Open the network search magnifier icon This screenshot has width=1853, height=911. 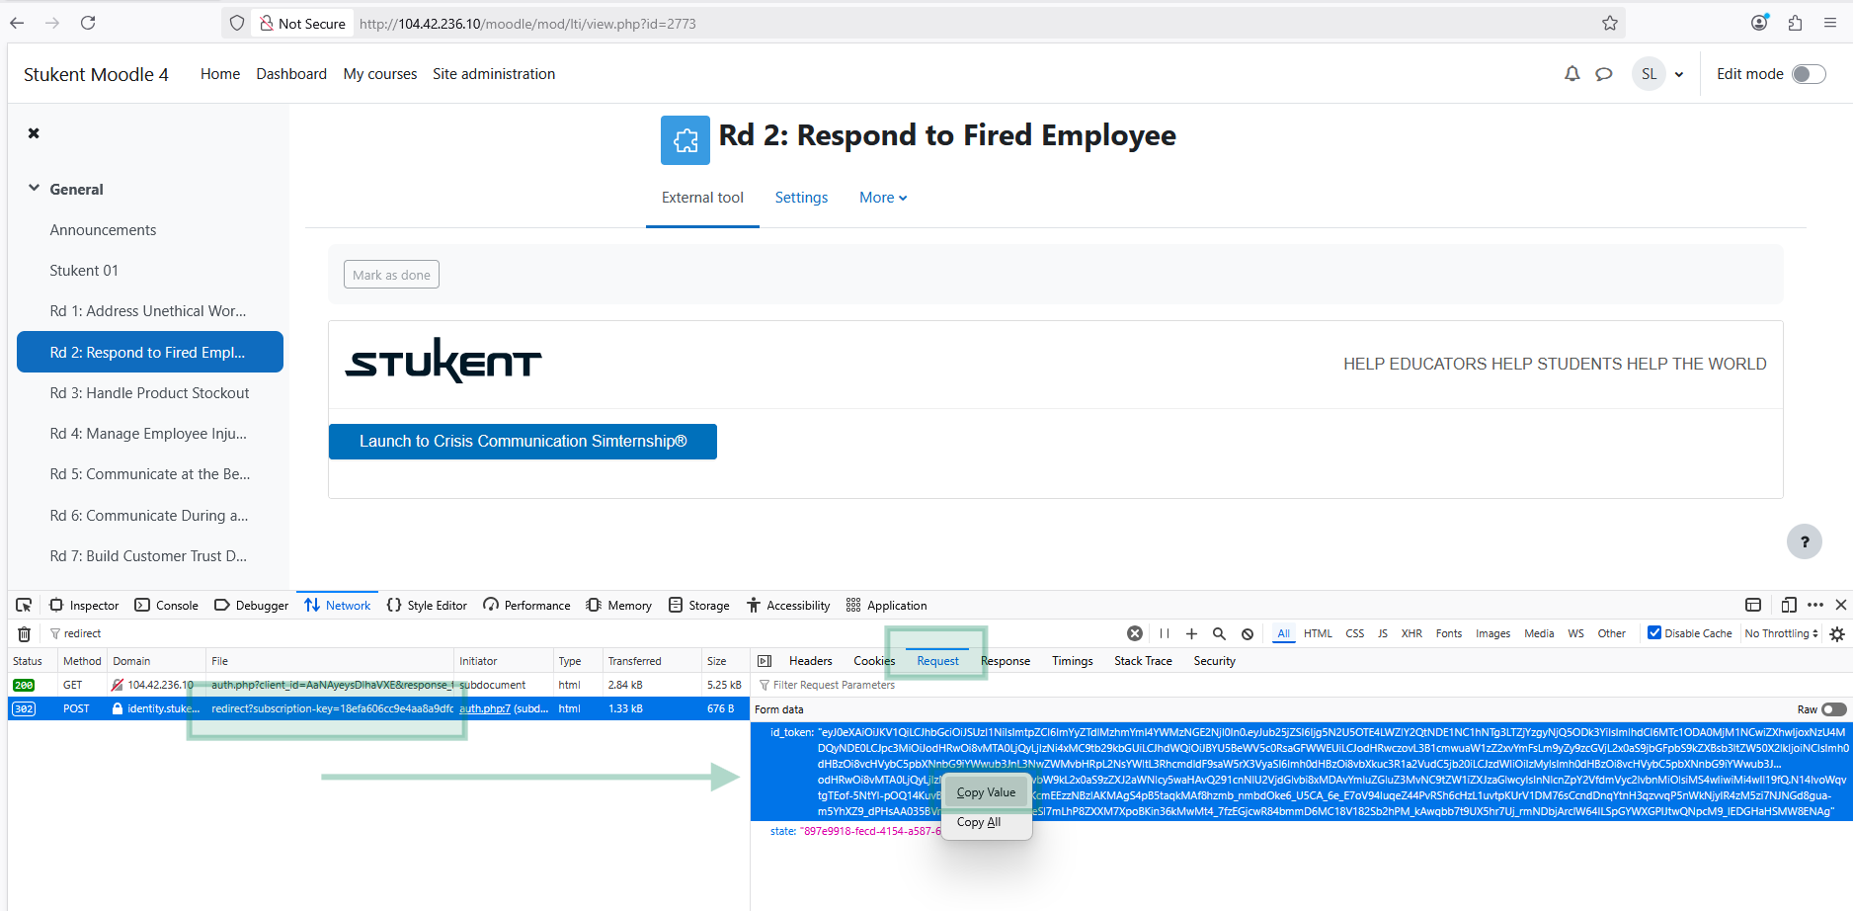(x=1219, y=634)
